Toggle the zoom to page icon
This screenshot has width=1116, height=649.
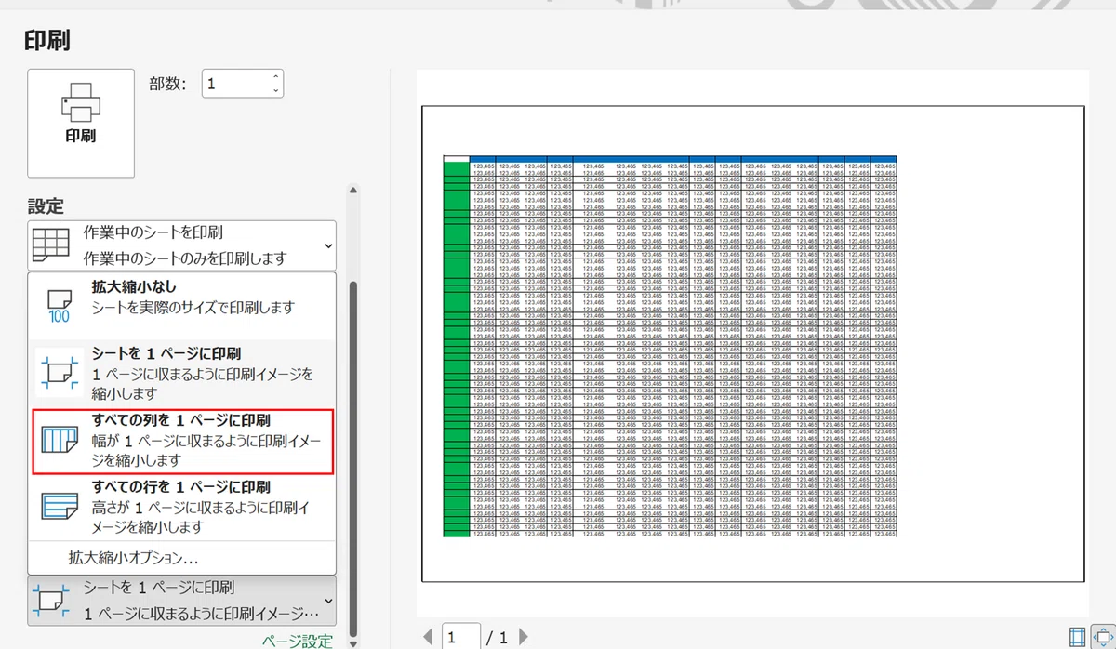coord(1104,637)
